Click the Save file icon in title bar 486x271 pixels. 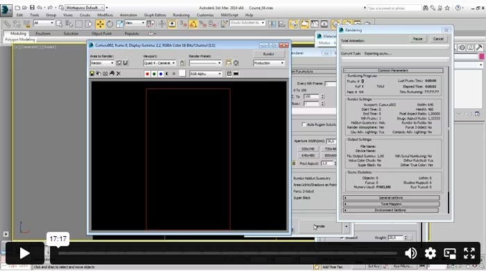[32, 8]
